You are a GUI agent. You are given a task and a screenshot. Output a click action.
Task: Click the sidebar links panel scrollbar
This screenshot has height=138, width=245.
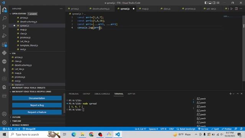point(64,103)
